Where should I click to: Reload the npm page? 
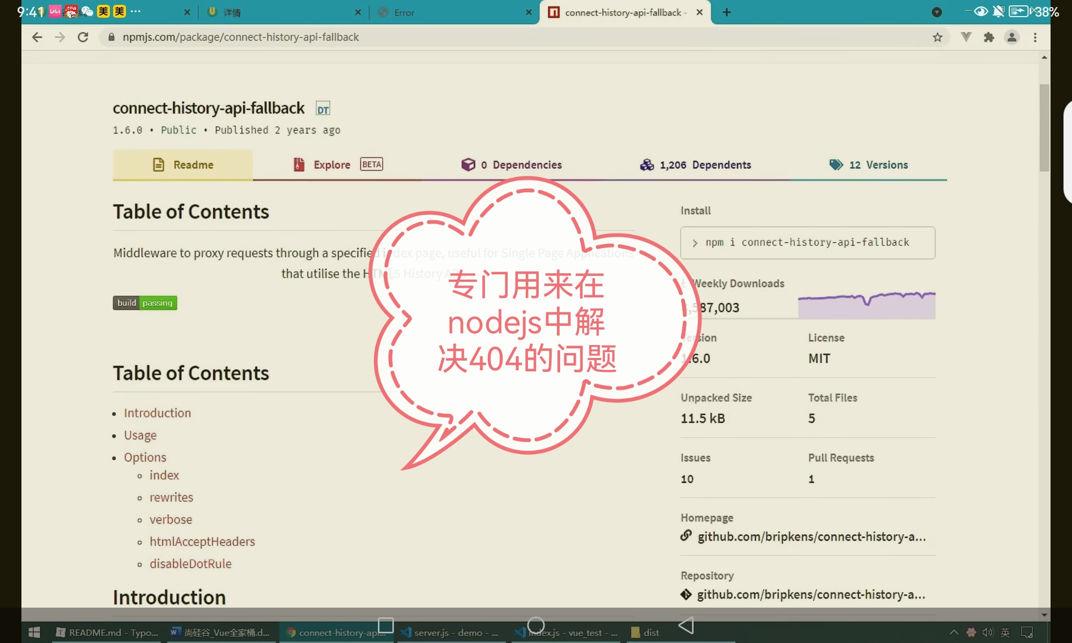coord(83,37)
